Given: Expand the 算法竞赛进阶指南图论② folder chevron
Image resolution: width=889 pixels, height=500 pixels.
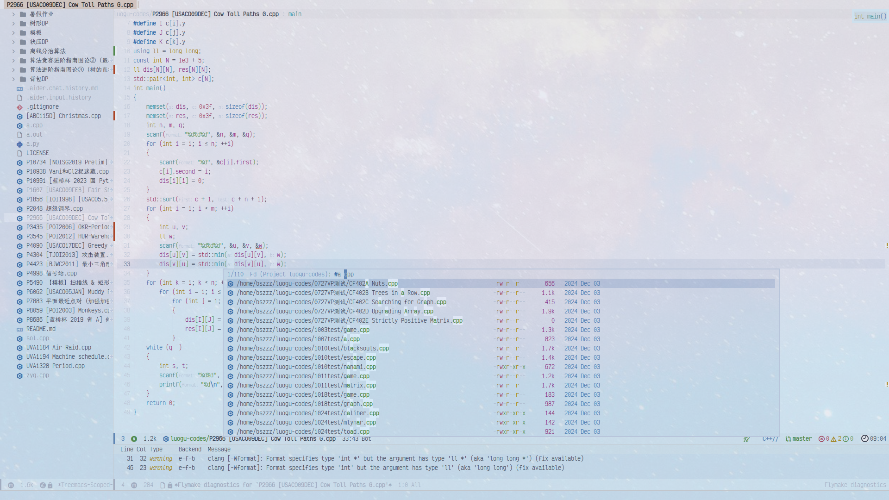Looking at the screenshot, I should [x=13, y=61].
